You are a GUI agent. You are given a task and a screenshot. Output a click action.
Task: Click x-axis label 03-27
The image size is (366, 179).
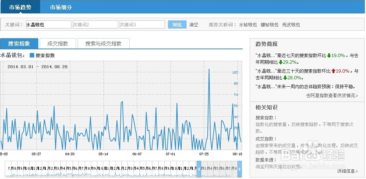(x=36, y=154)
